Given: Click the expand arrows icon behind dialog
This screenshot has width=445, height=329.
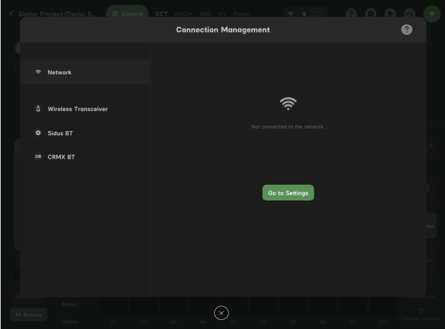Looking at the screenshot, I should tap(429, 148).
